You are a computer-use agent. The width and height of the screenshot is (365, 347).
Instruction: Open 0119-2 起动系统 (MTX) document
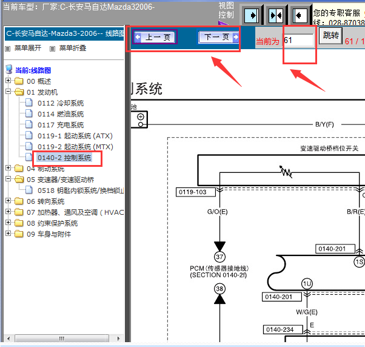(x=75, y=147)
